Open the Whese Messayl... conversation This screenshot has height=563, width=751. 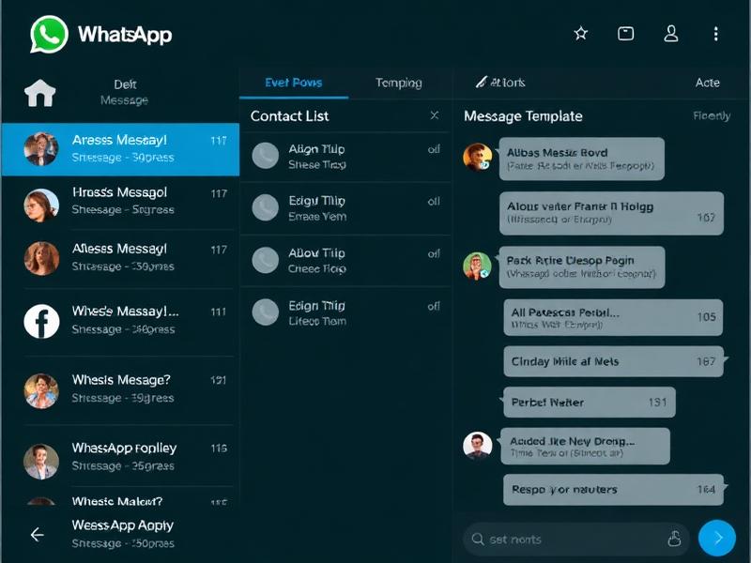(120, 321)
